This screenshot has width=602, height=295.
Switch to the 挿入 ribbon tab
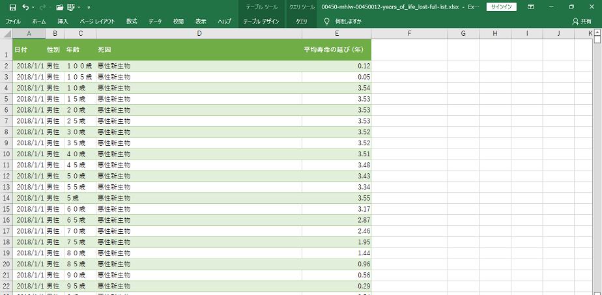tap(63, 21)
